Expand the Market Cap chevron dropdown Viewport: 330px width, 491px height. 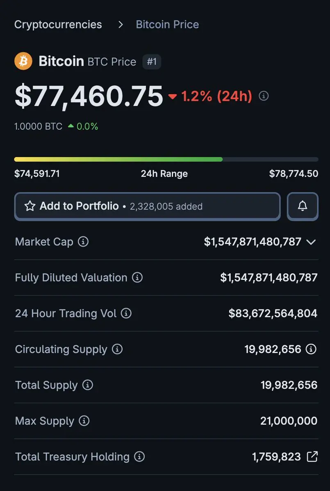[x=311, y=242]
